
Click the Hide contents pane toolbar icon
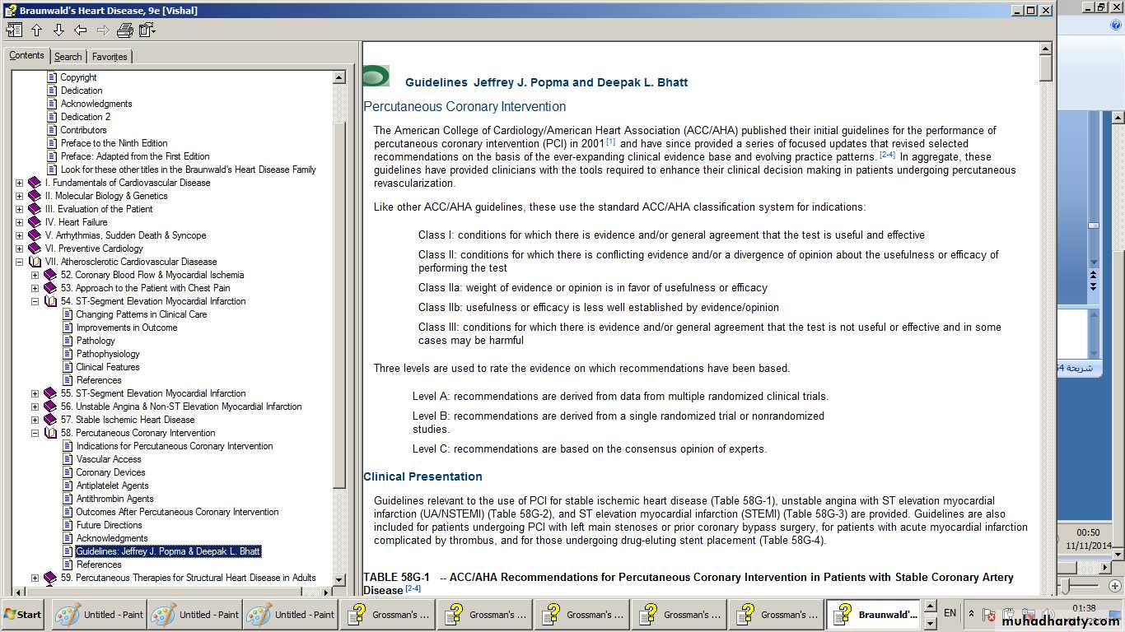(14, 30)
